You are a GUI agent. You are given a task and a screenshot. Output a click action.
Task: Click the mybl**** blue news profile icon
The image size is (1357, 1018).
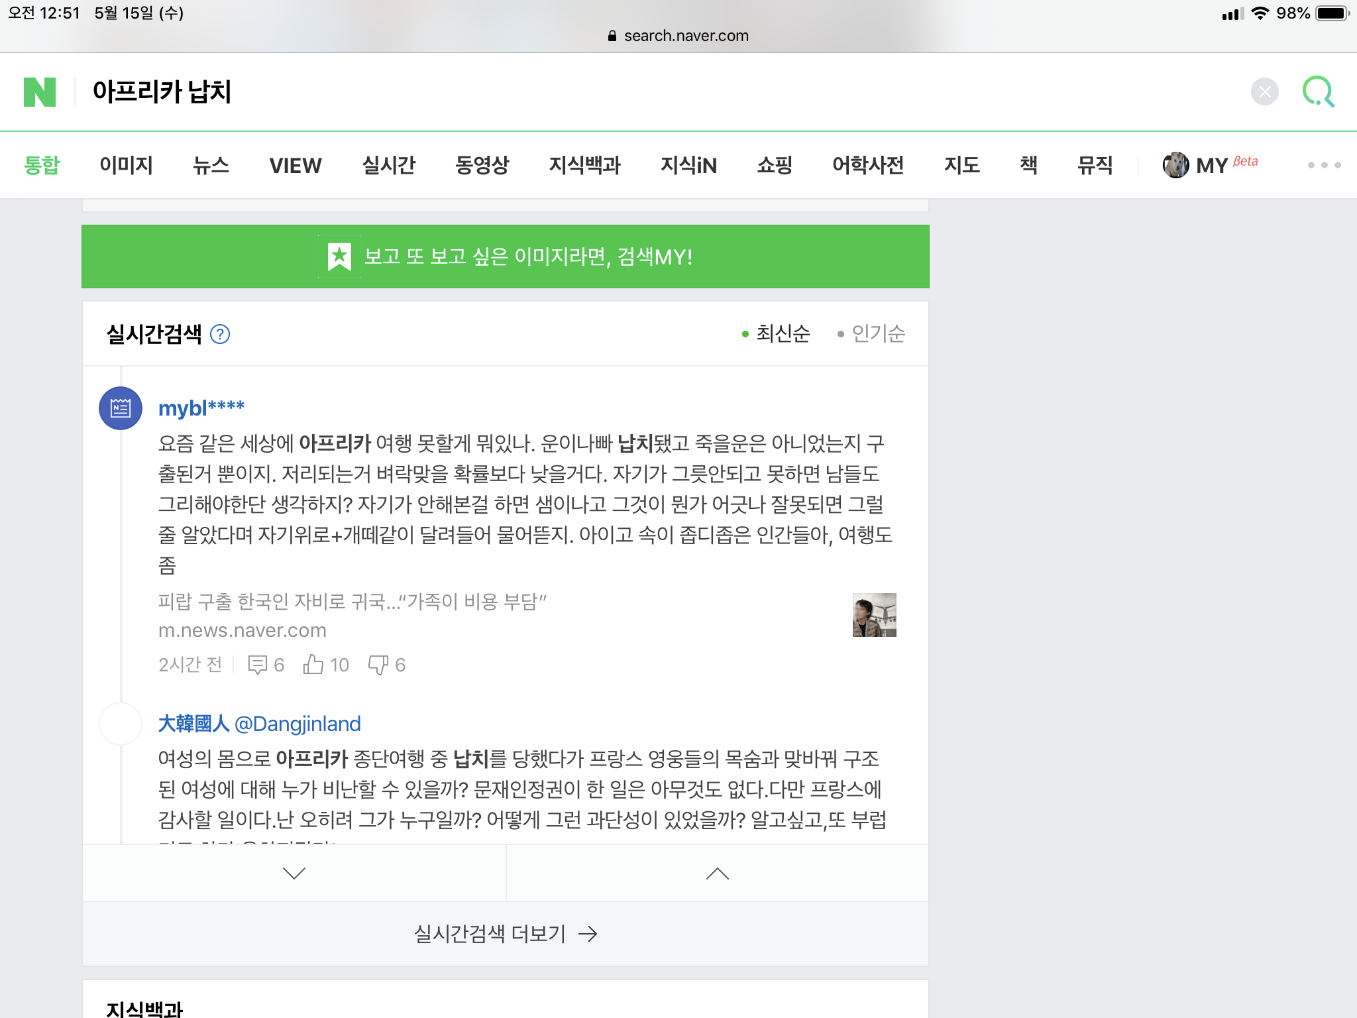pos(121,408)
